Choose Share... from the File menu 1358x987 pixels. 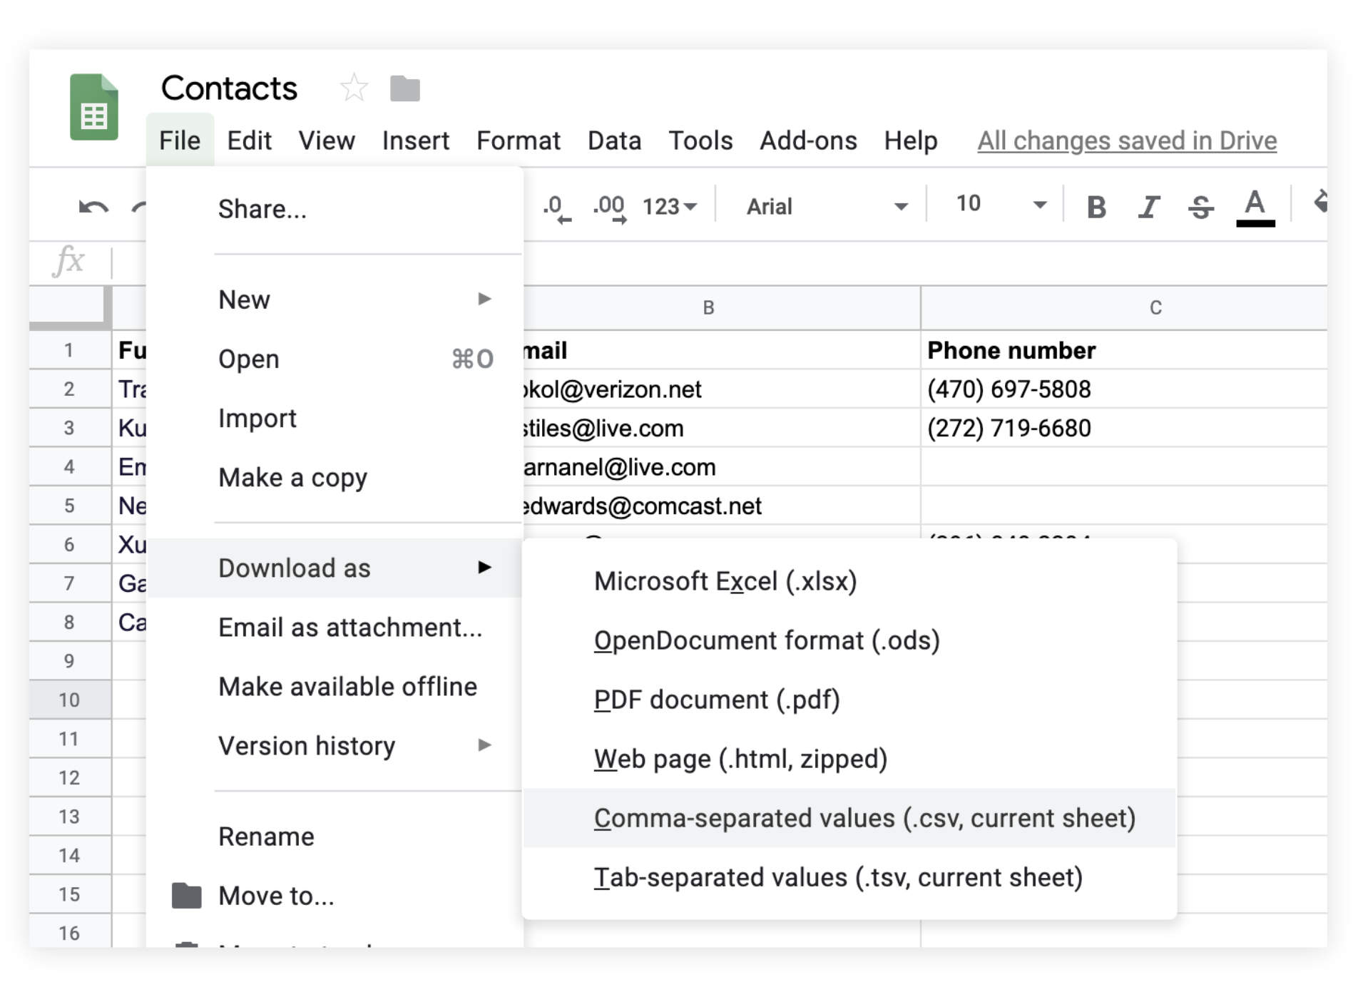(335, 209)
